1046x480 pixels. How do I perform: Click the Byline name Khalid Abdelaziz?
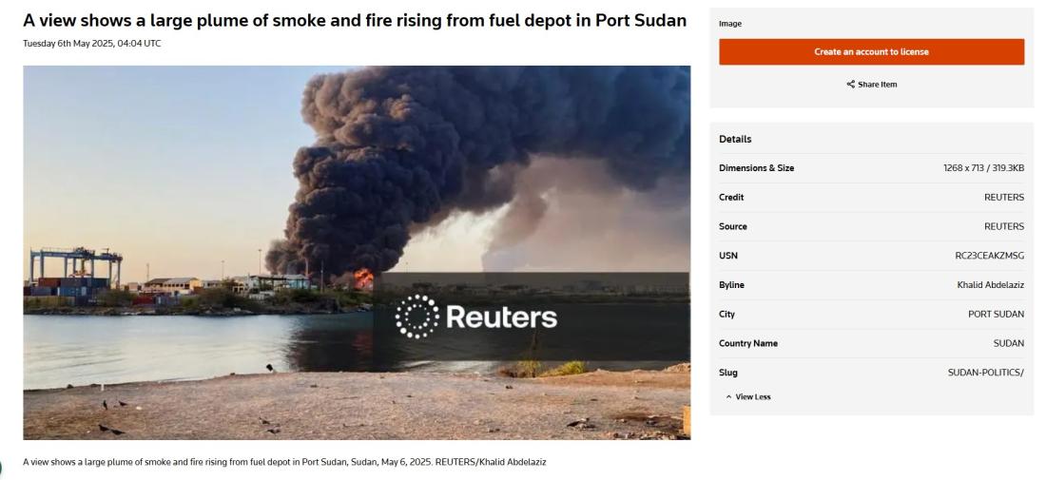click(x=991, y=285)
